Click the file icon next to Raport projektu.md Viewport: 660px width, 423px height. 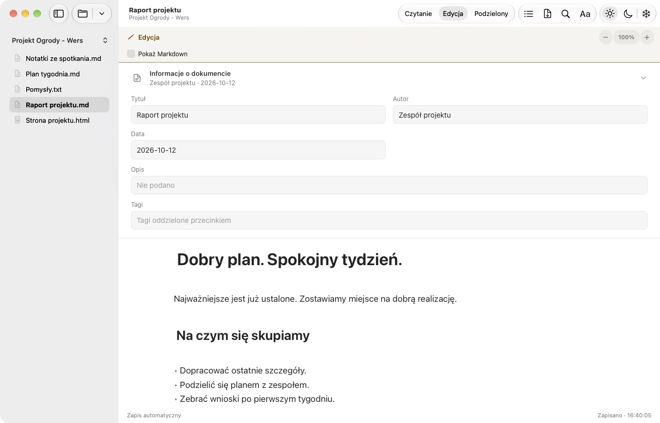[x=18, y=105]
